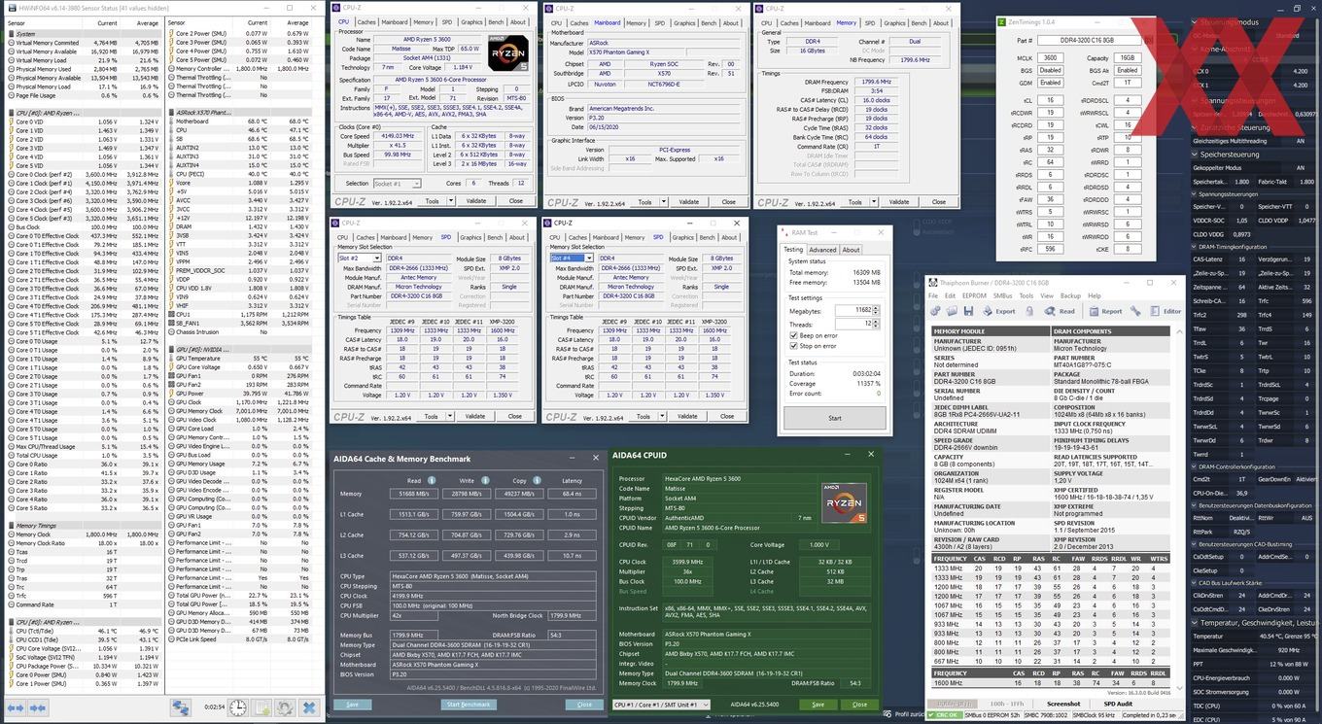Click the Start button in RAM Test

point(834,418)
